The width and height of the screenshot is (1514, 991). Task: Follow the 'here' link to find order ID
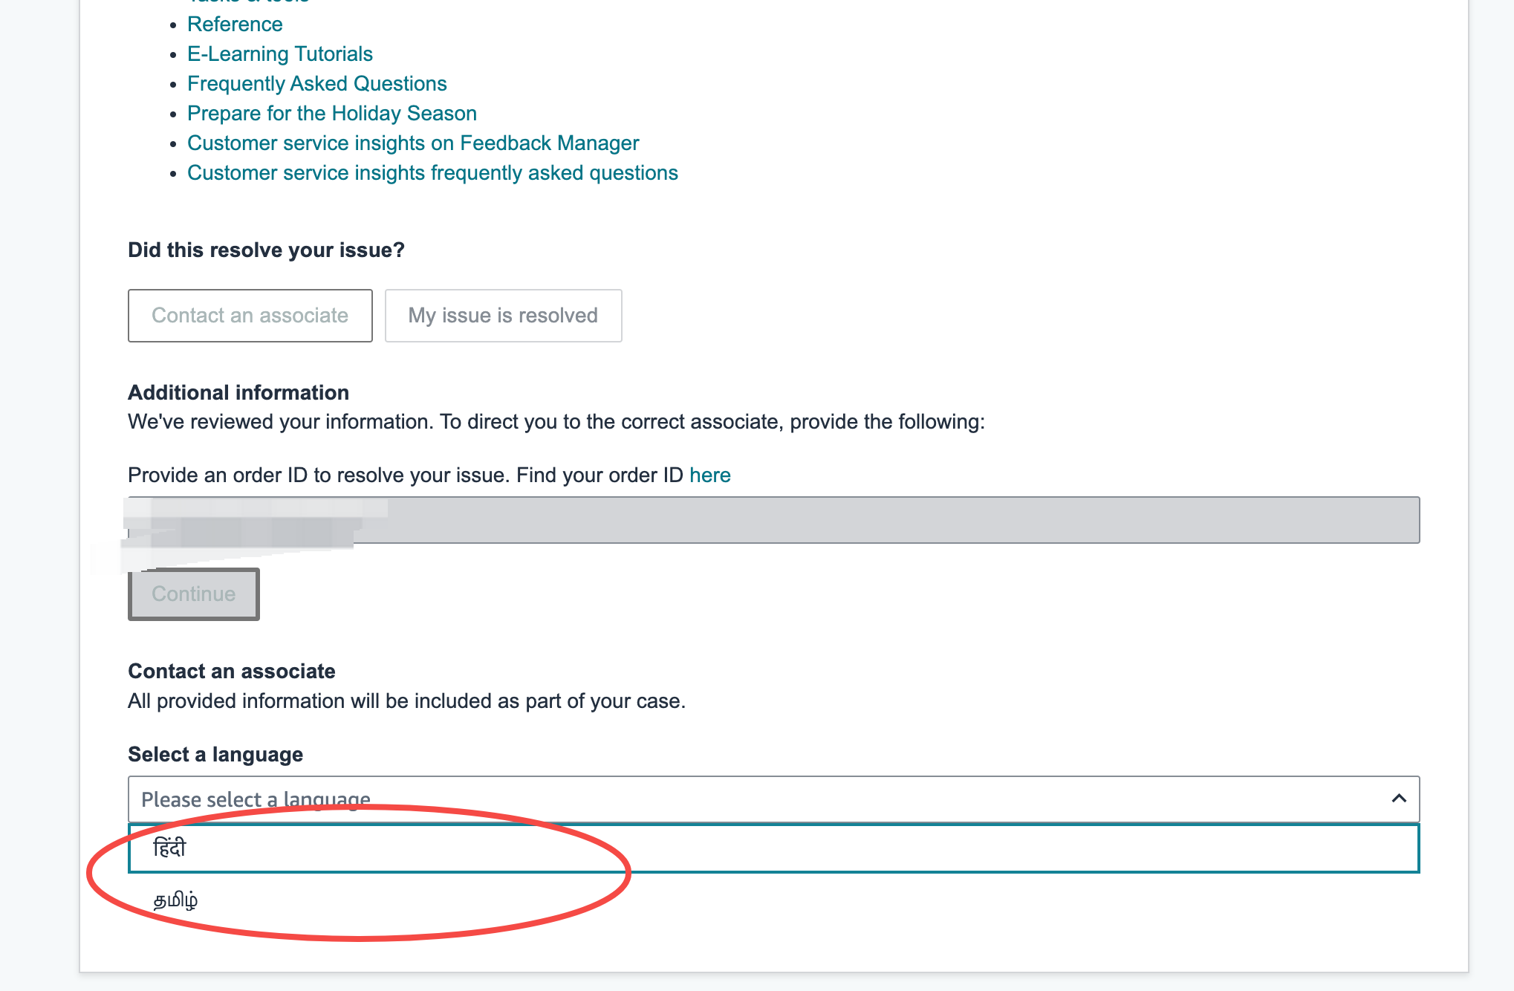[x=710, y=475]
